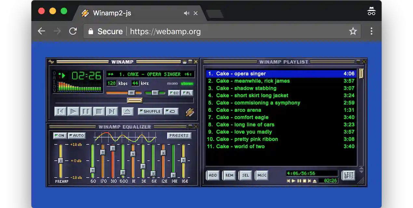Click the main window Play button
Viewport: 413px width, 208px height.
tap(73, 111)
